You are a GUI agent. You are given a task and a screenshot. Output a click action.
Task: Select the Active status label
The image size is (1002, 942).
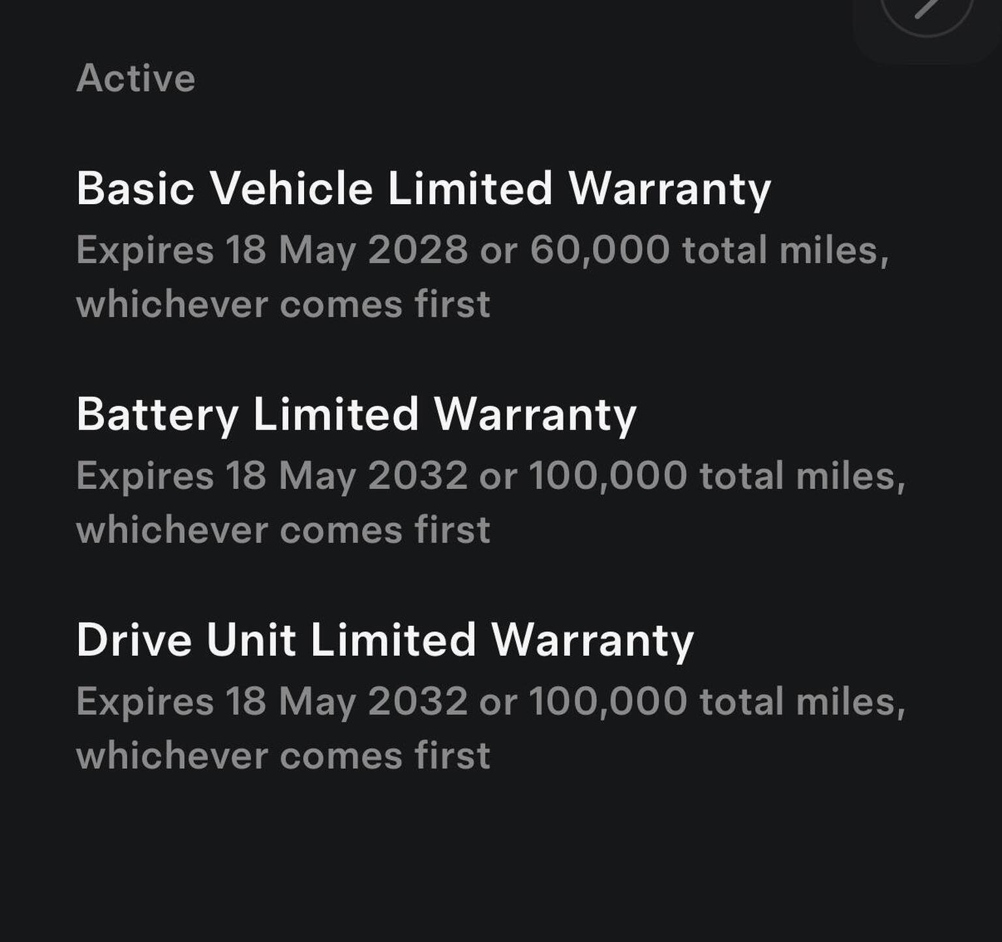click(136, 78)
